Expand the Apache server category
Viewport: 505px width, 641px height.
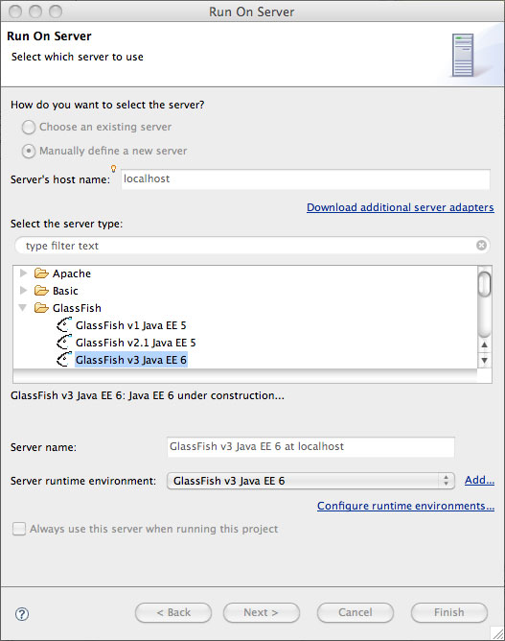coord(24,273)
